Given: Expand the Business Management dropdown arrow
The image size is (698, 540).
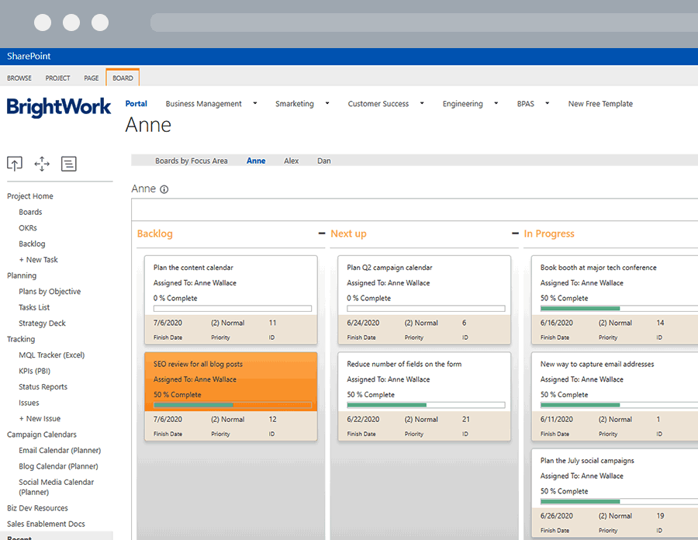Looking at the screenshot, I should click(x=255, y=103).
